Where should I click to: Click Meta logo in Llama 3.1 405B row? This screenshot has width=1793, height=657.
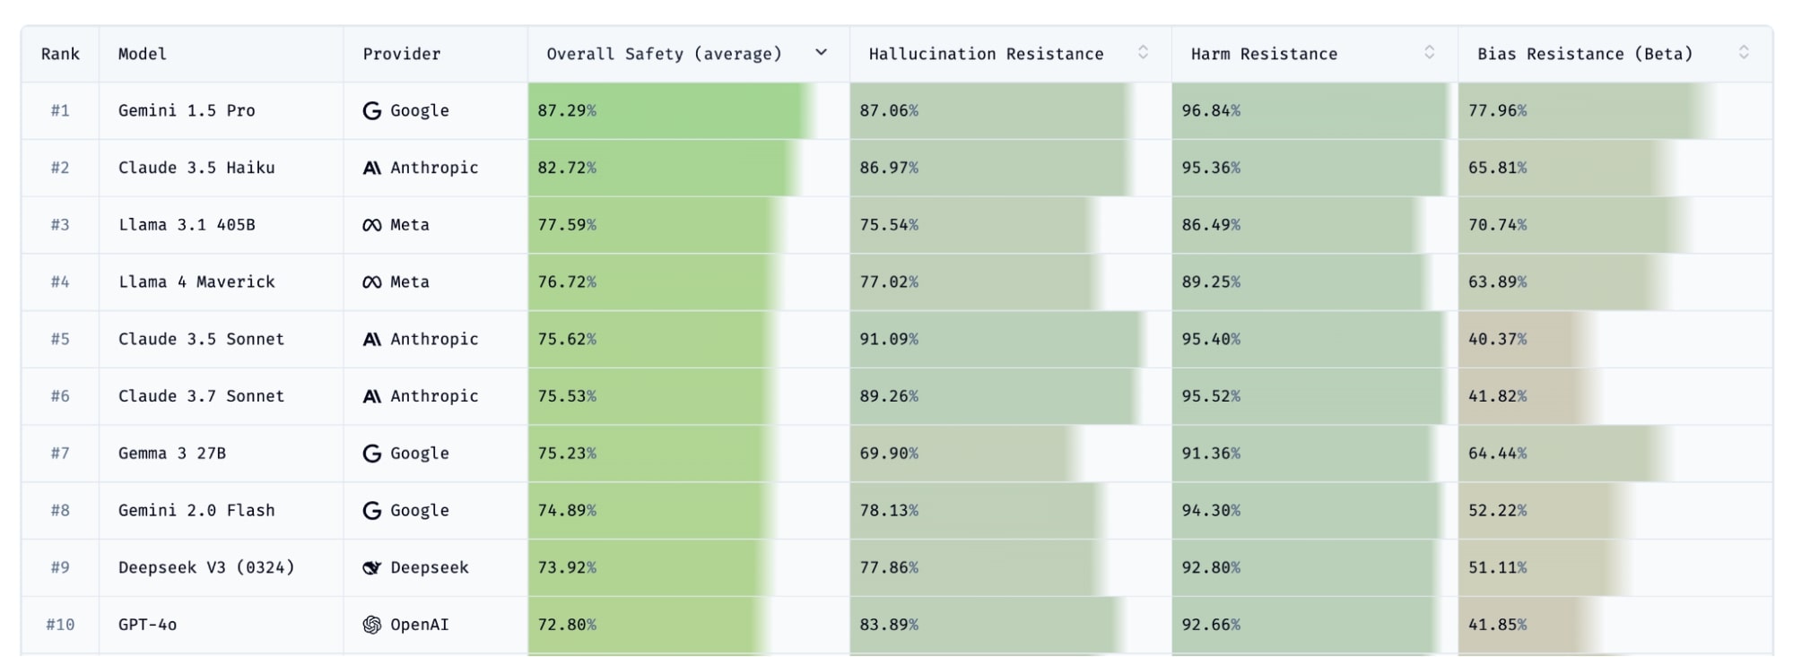371,225
